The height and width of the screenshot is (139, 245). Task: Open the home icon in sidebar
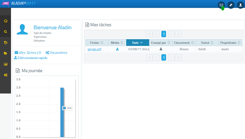pos(6,21)
